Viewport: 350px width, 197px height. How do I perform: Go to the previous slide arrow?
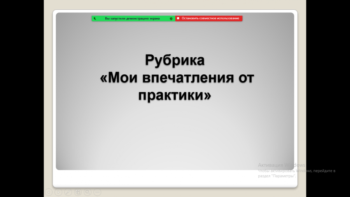point(49,192)
